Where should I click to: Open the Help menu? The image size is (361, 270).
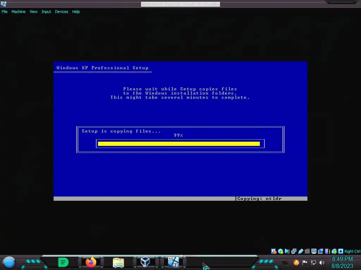coord(76,12)
